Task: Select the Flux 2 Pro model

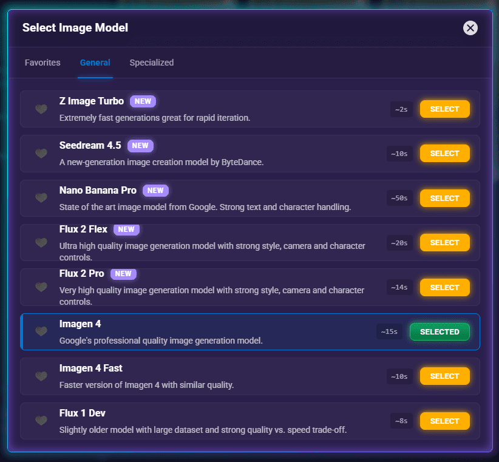Action: pyautogui.click(x=444, y=287)
